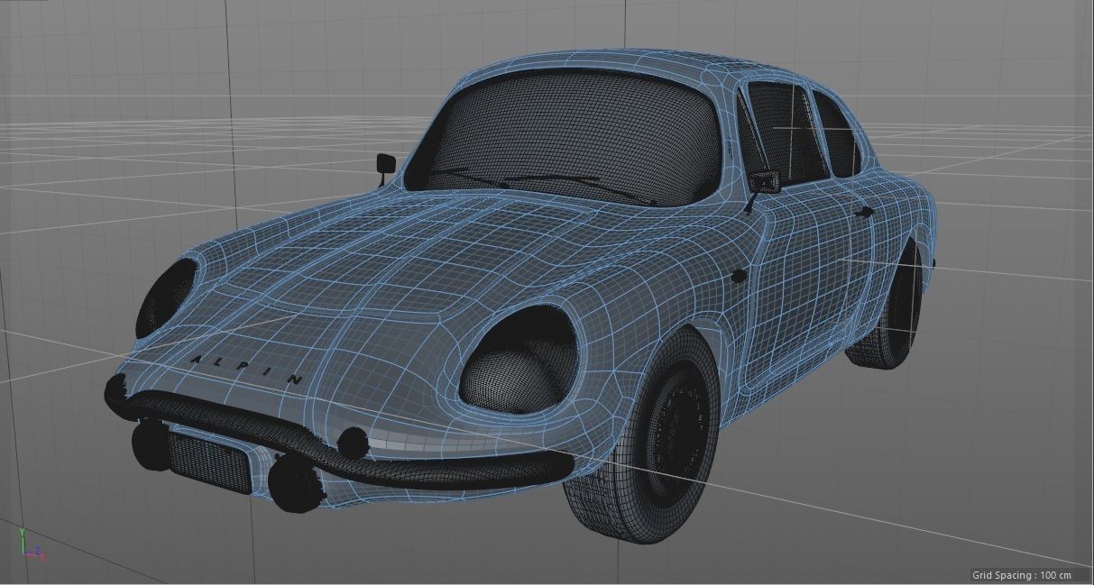This screenshot has height=585, width=1094.
Task: Select the ALPIN lettering on the hood
Action: point(247,369)
